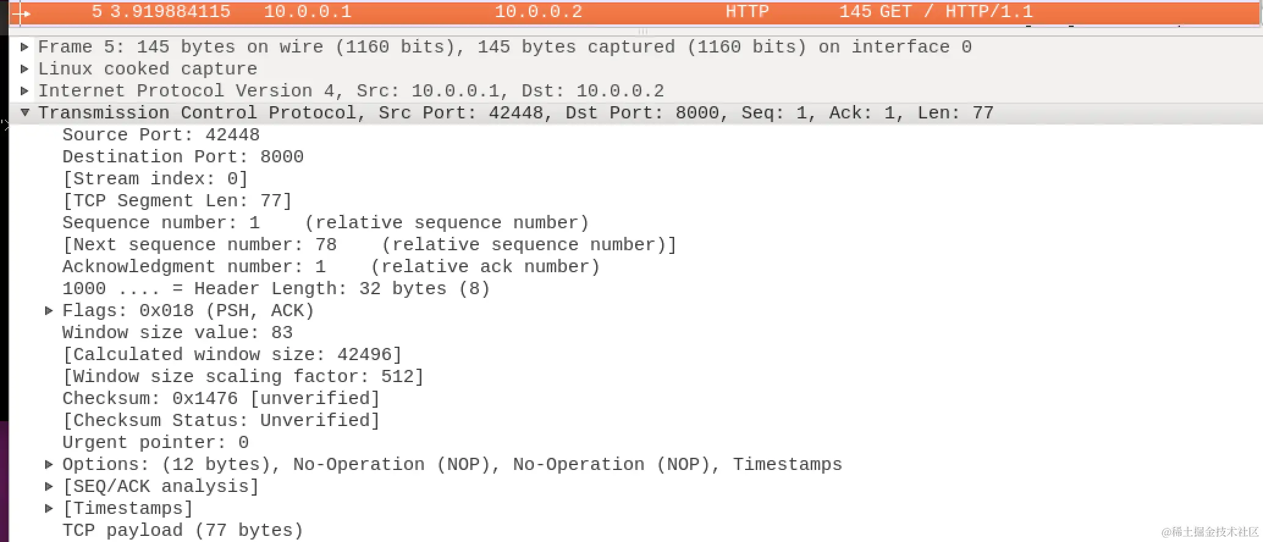
Task: Click the Window size value: 83 field
Action: tap(177, 333)
